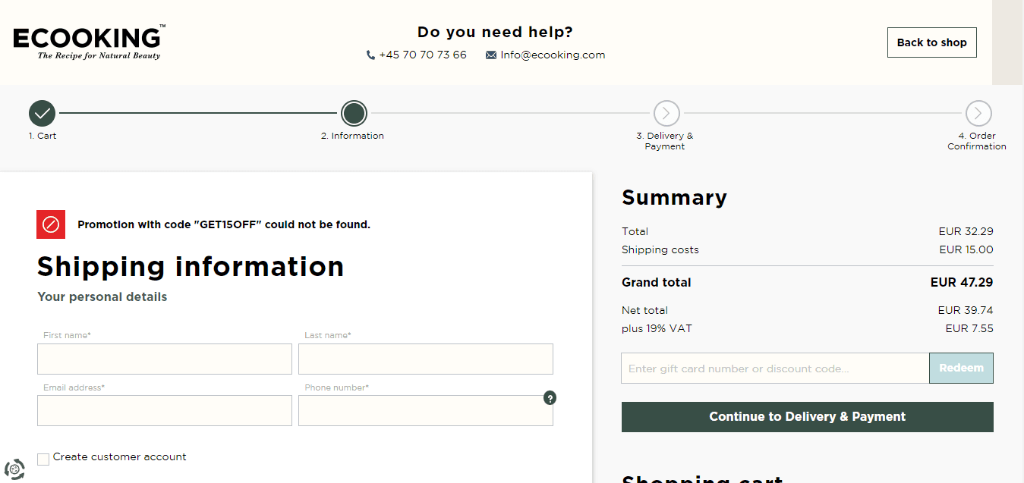This screenshot has height=483, width=1024.
Task: Click the phone icon beside +45 number
Action: pyautogui.click(x=370, y=55)
